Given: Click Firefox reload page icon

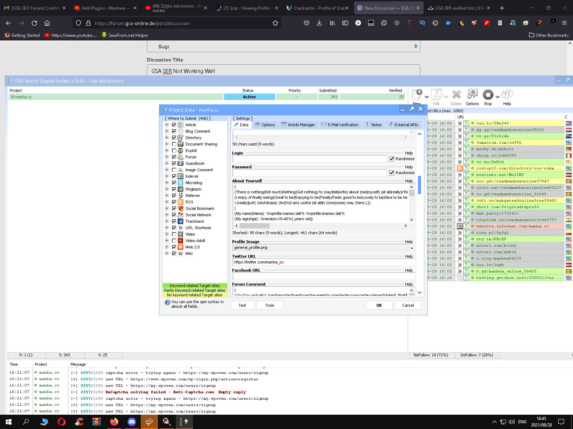Looking at the screenshot, I should coord(34,23).
